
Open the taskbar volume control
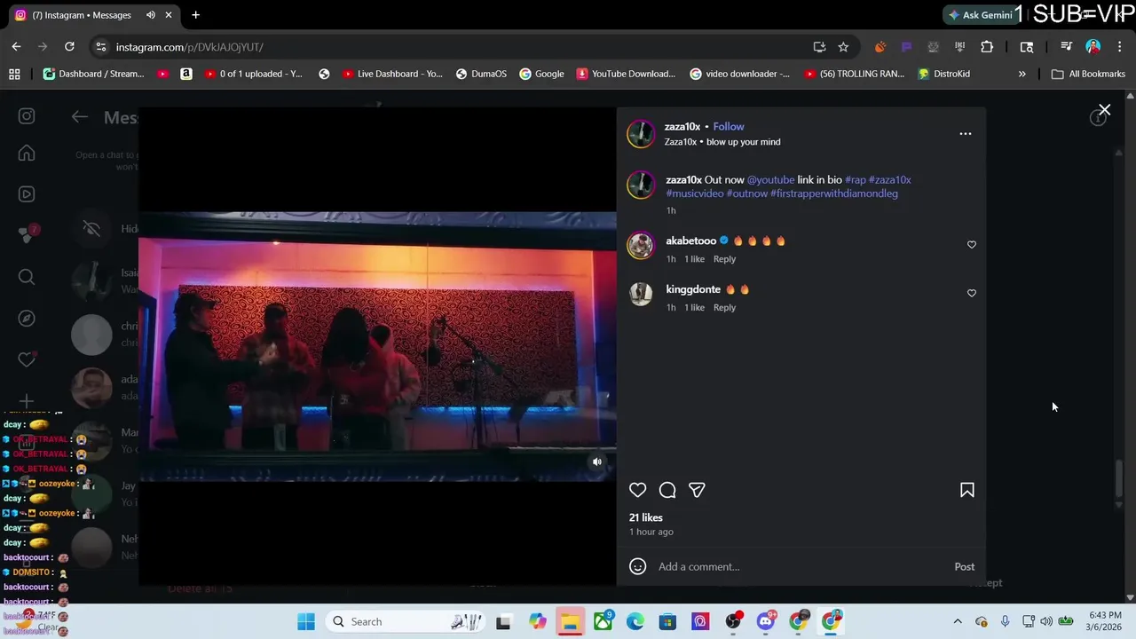point(1046,621)
